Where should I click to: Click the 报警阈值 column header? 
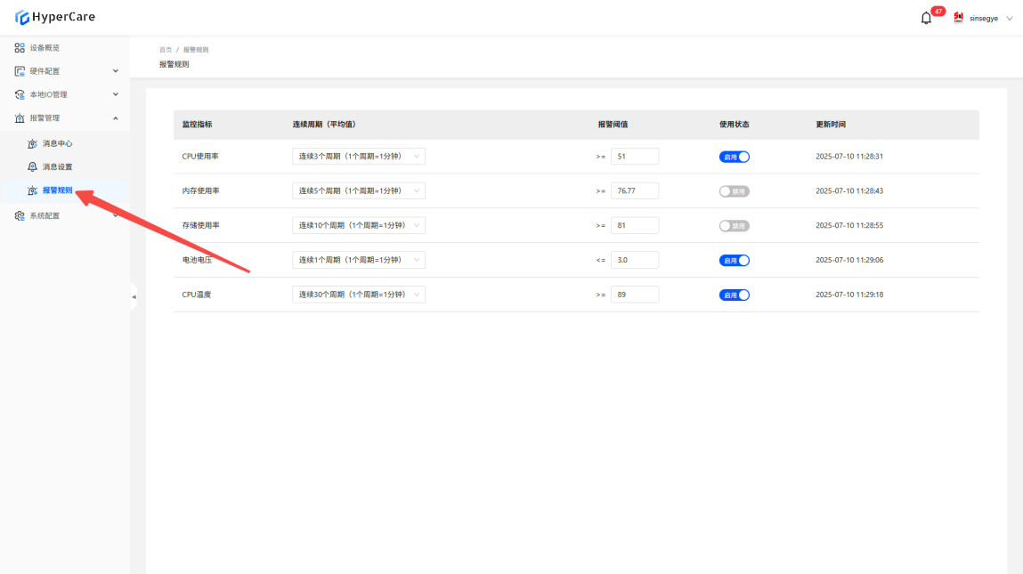[613, 125]
